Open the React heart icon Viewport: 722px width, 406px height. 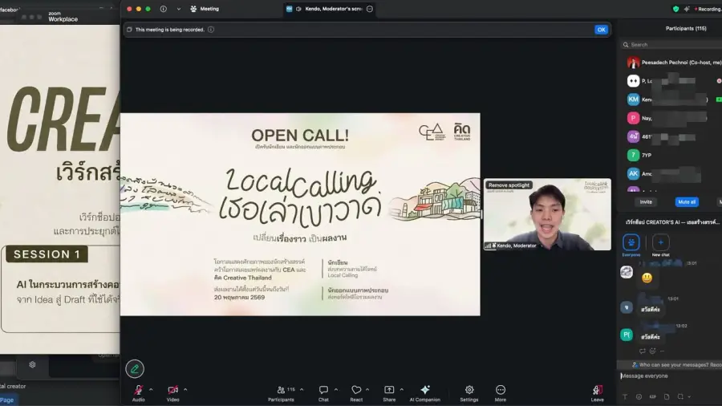pyautogui.click(x=356, y=390)
